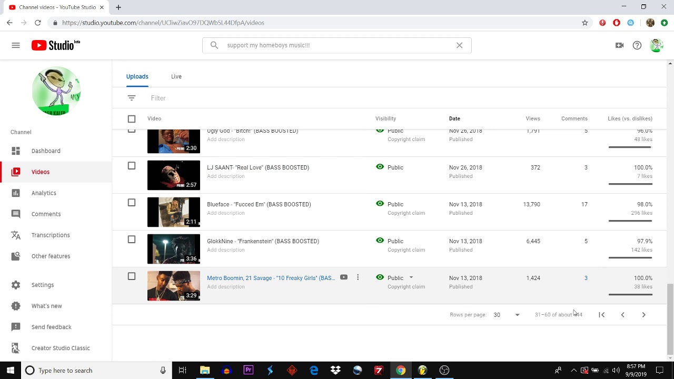Click the eye icon on Metro Boomin row
Viewport: 674px width, 379px height.
(380, 277)
